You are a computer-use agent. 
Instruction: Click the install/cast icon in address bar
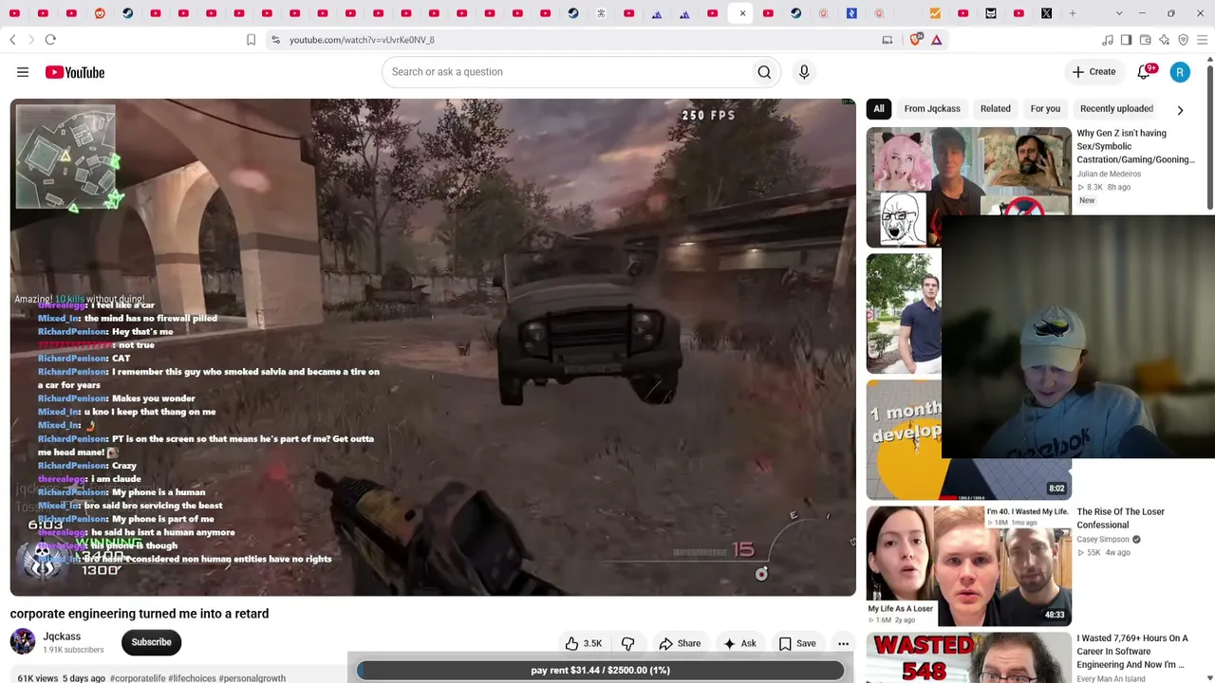[888, 40]
